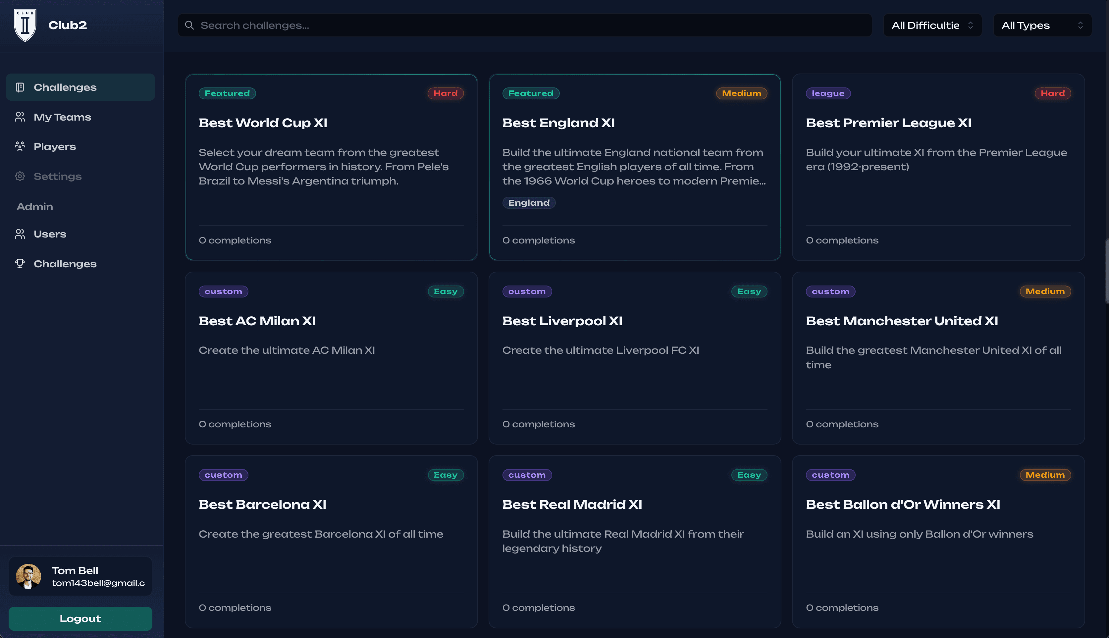Viewport: 1109px width, 638px height.
Task: Click the custom badge on Best Barcelona XI
Action: [x=224, y=475]
